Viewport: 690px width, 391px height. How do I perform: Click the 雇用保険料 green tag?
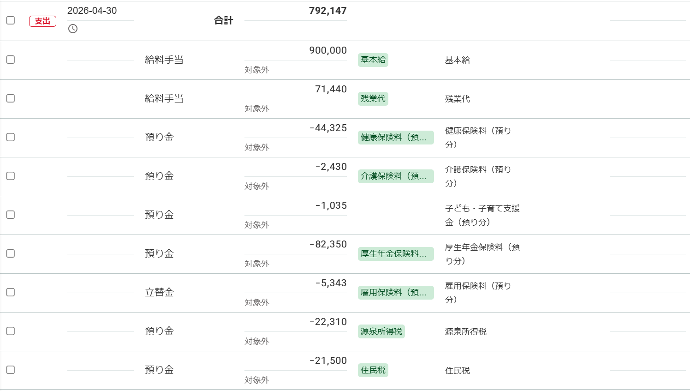pyautogui.click(x=396, y=293)
